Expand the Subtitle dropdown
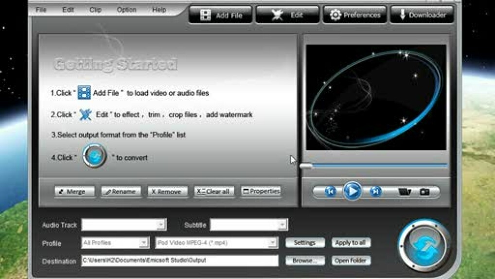Viewport: 495px width, 279px height. (282, 225)
